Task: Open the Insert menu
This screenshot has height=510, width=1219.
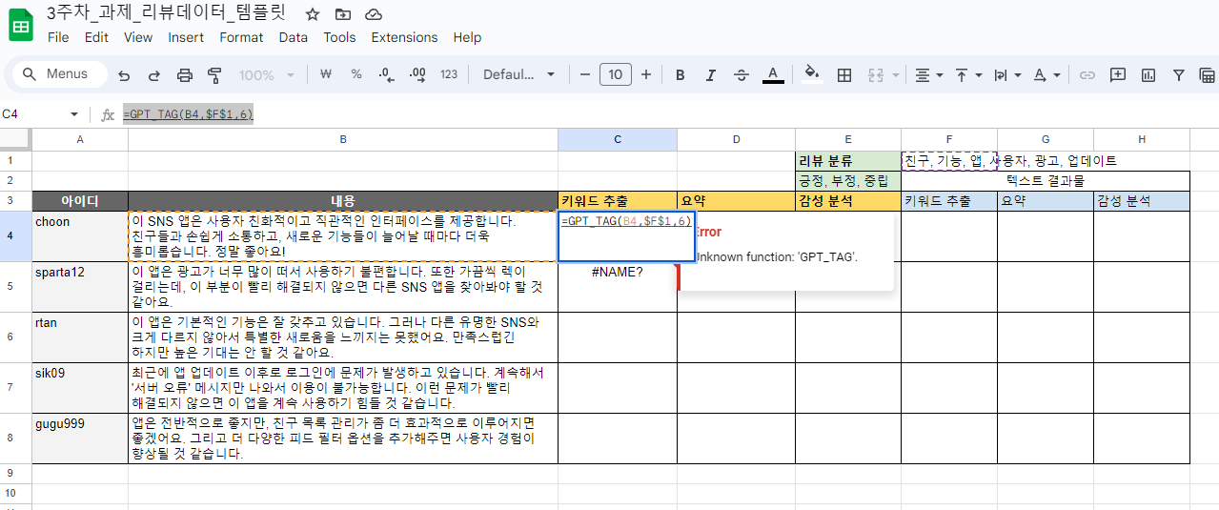Action: pyautogui.click(x=186, y=37)
